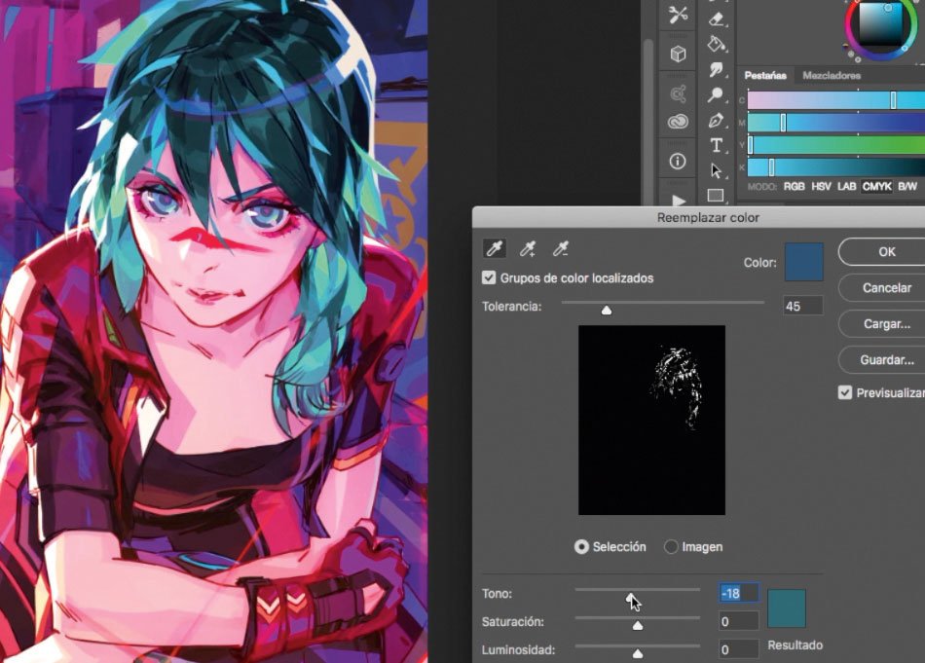Image resolution: width=925 pixels, height=663 pixels.
Task: Click the Cargar... button
Action: 887,324
